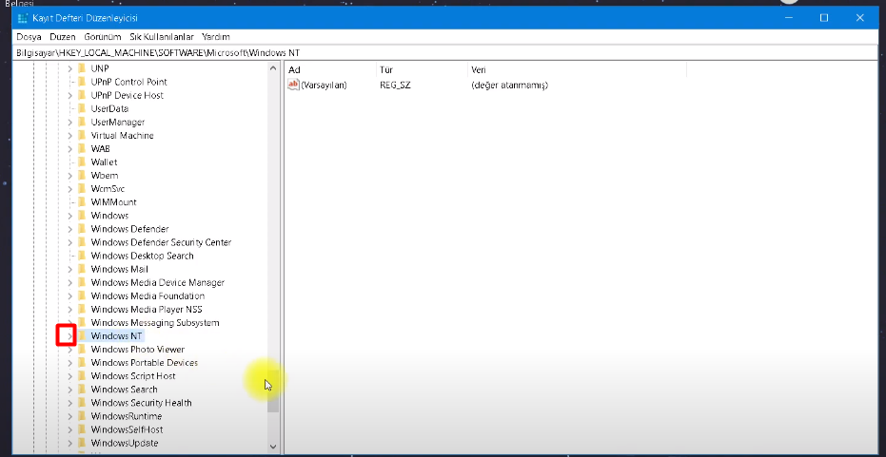886x457 pixels.
Task: Select the Windows Mail key label
Action: pyautogui.click(x=119, y=269)
